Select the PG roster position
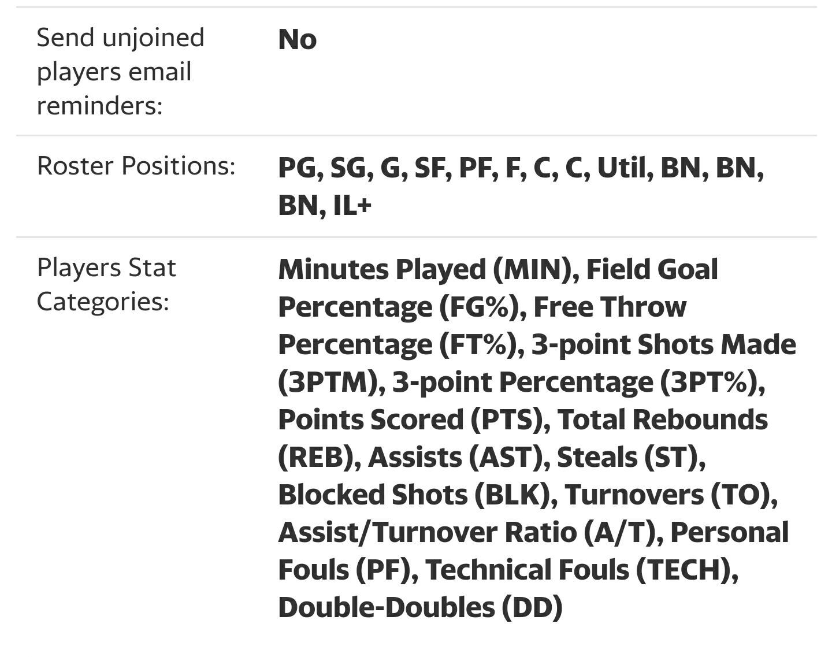This screenshot has height=657, width=832. click(297, 168)
